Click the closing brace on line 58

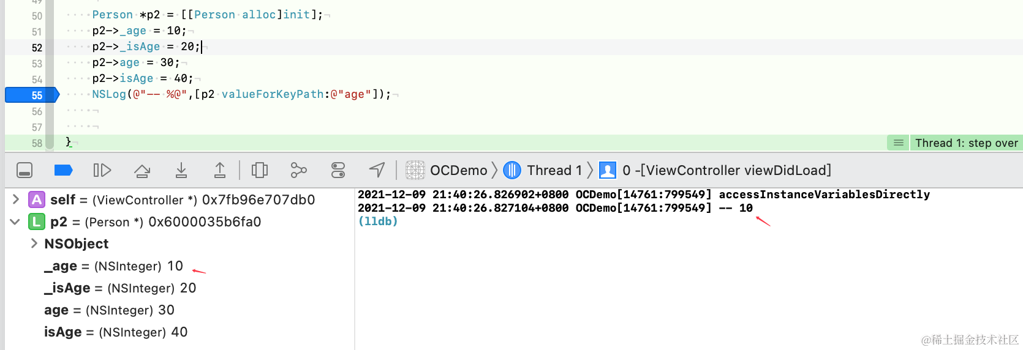pos(69,142)
